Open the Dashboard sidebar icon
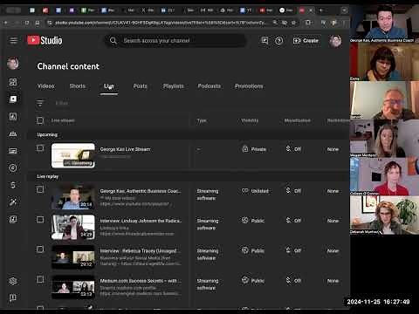This screenshot has width=419, height=314. coord(13,82)
